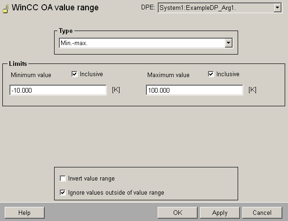Viewport: 288px width, 221px height.
Task: Click the [K] unit beside maximum value
Action: pos(252,90)
